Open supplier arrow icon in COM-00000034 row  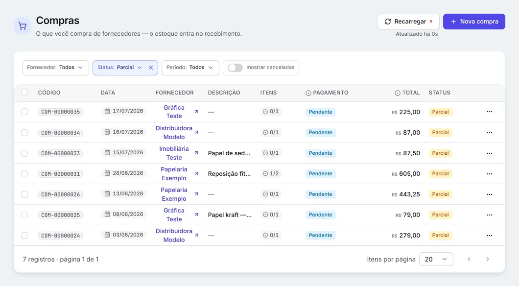click(x=196, y=132)
